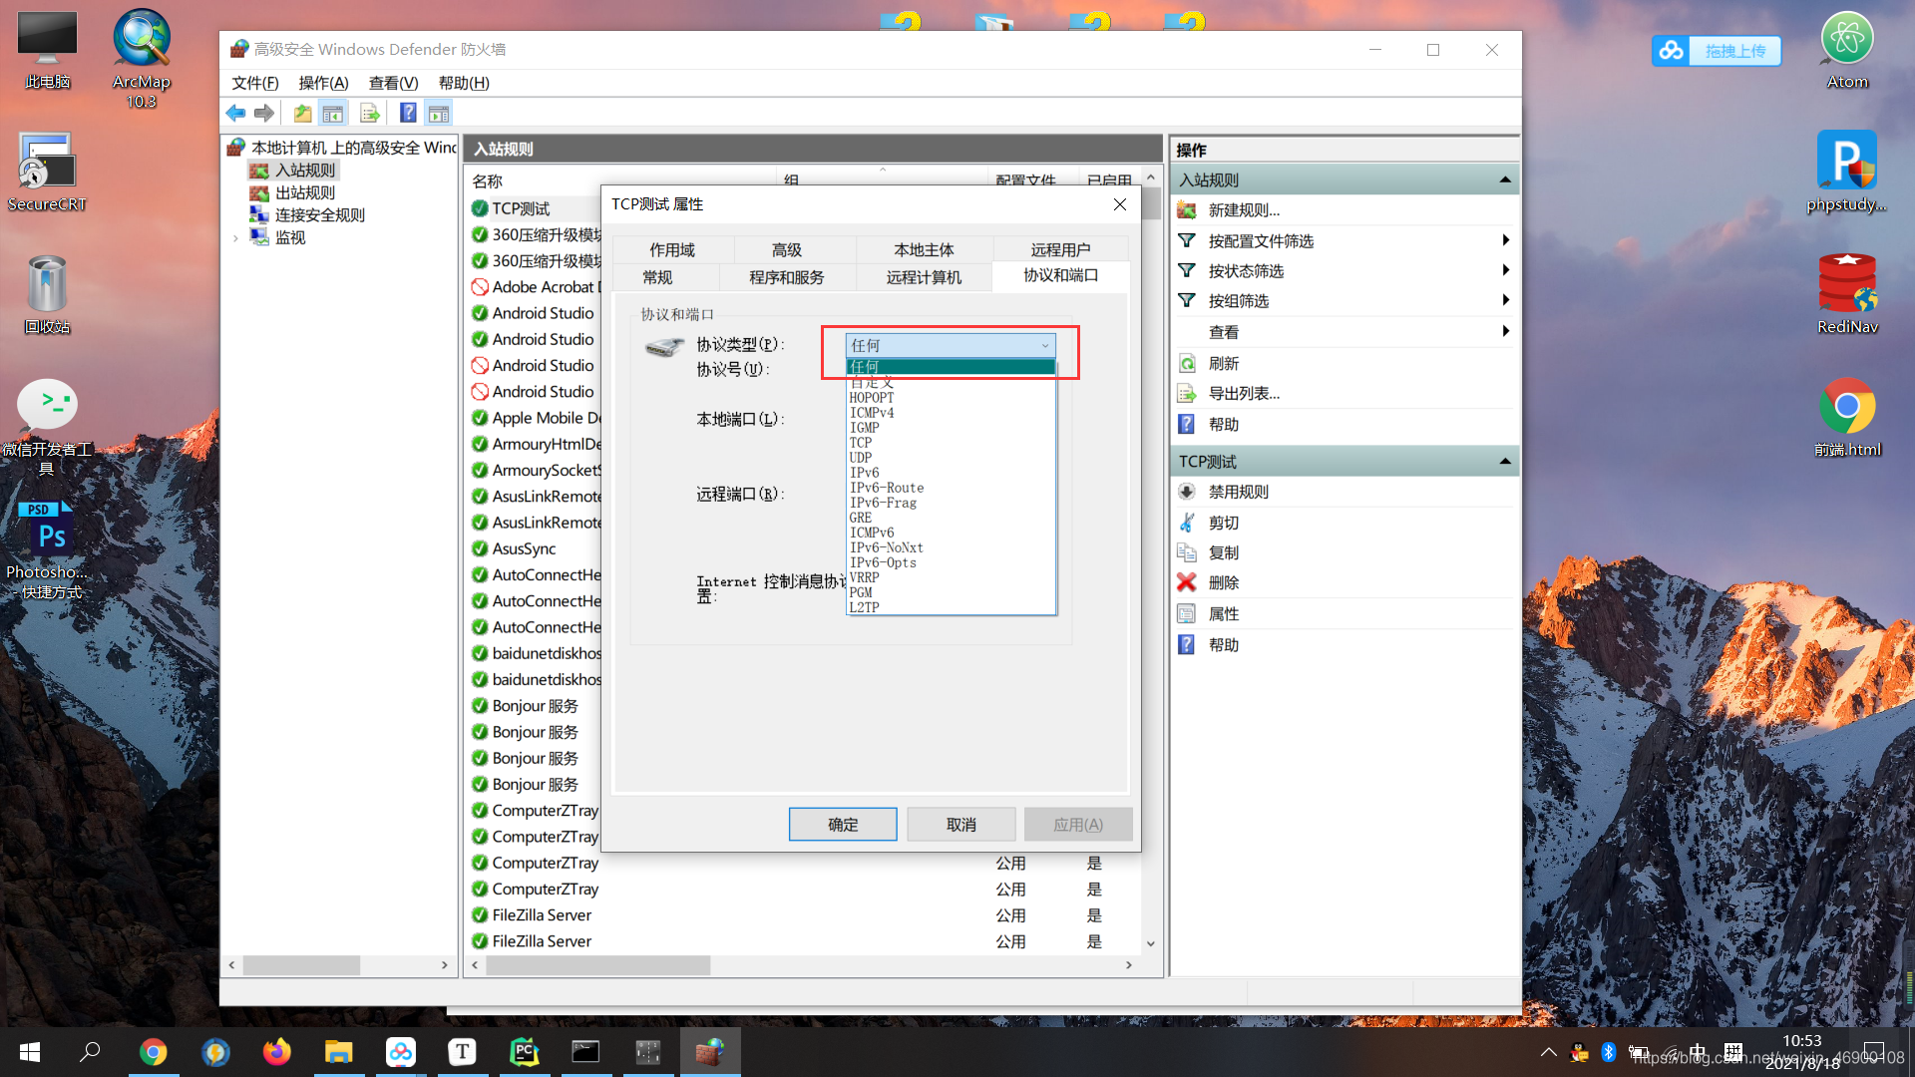The width and height of the screenshot is (1915, 1077).
Task: Open Chrome from the taskbar
Action: point(153,1052)
